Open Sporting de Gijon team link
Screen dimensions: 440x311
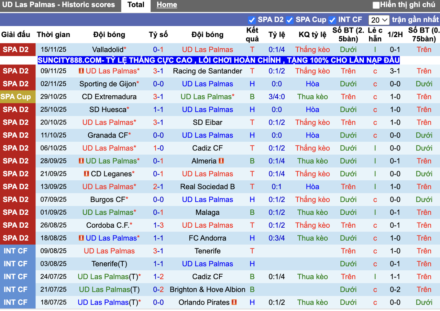click(108, 84)
